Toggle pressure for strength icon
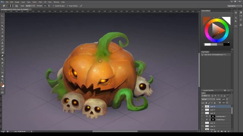 click(81, 6)
